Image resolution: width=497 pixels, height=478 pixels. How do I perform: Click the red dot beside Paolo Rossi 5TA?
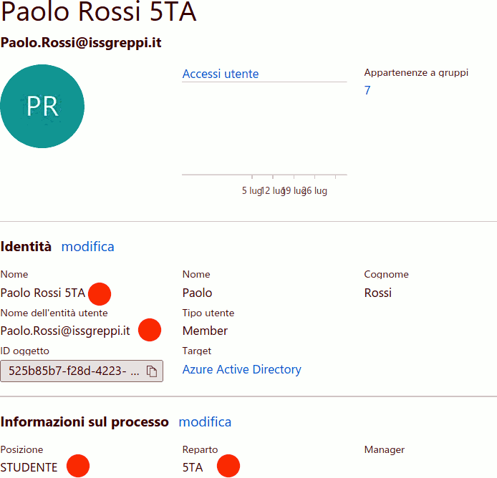click(100, 293)
